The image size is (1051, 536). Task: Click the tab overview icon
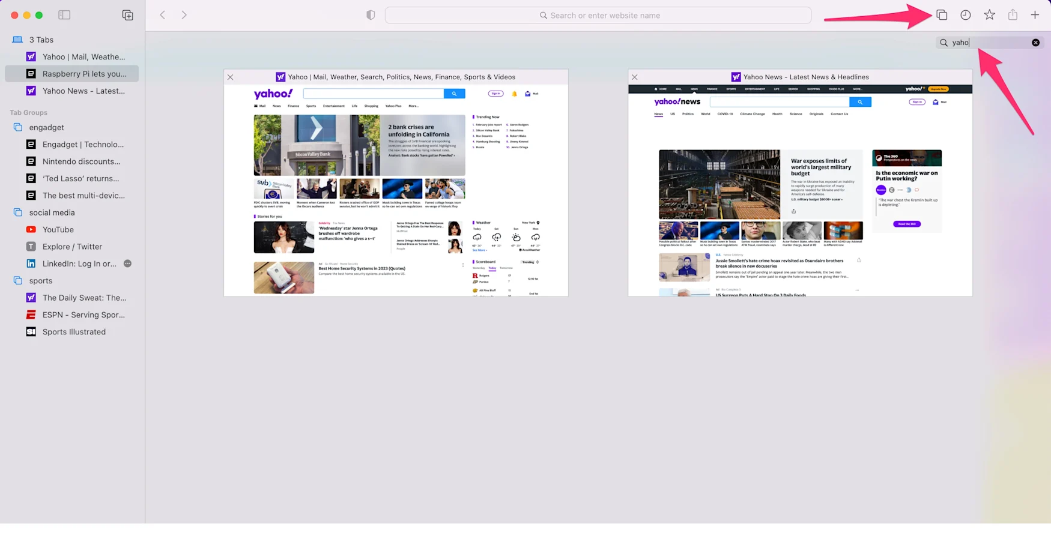pos(941,15)
